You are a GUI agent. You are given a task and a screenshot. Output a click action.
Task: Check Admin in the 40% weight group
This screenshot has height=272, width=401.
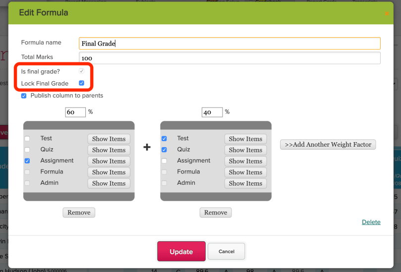(x=164, y=183)
